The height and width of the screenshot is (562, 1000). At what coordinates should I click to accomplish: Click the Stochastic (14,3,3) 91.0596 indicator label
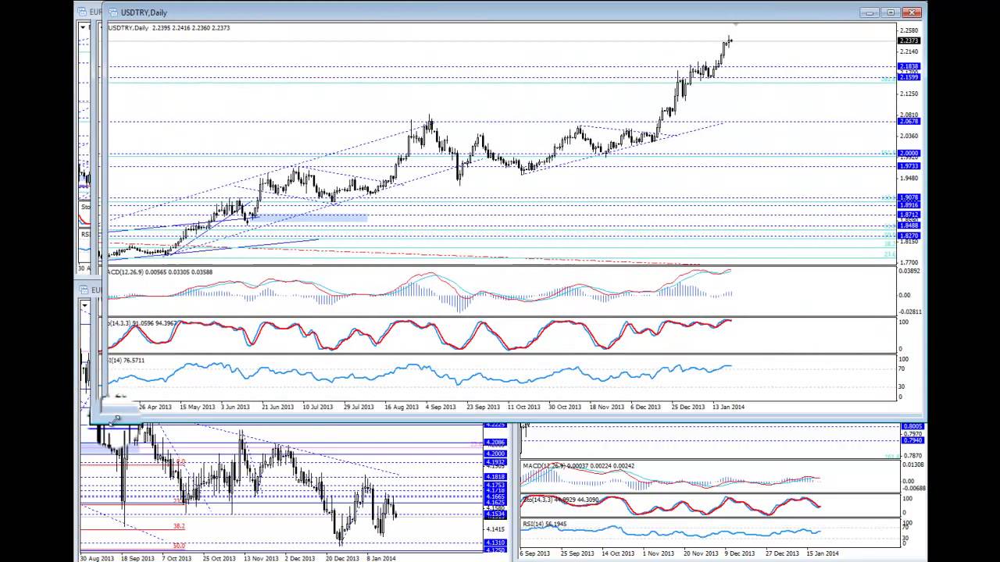(142, 323)
